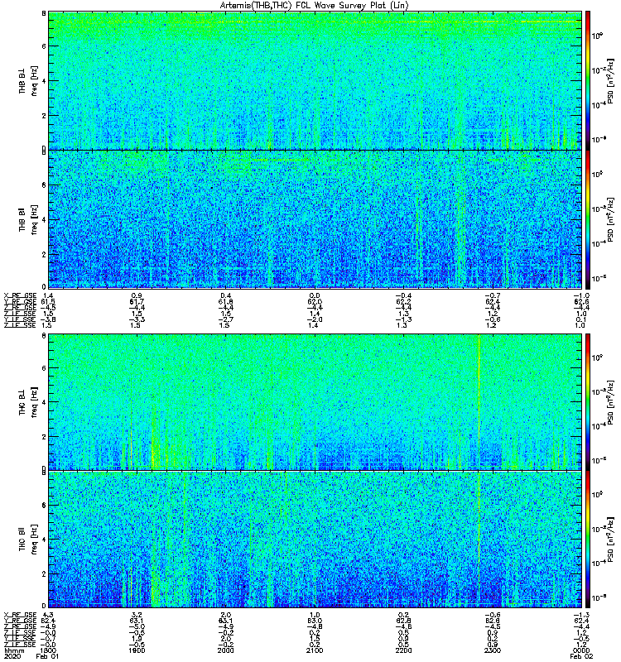Click the 2200 time label on the bottom axis
Image resolution: width=621 pixels, height=662 pixels.
tap(403, 650)
